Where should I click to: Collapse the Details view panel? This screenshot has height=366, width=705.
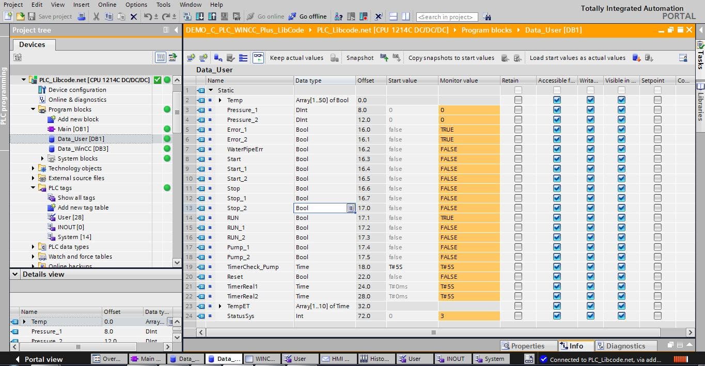(15, 274)
